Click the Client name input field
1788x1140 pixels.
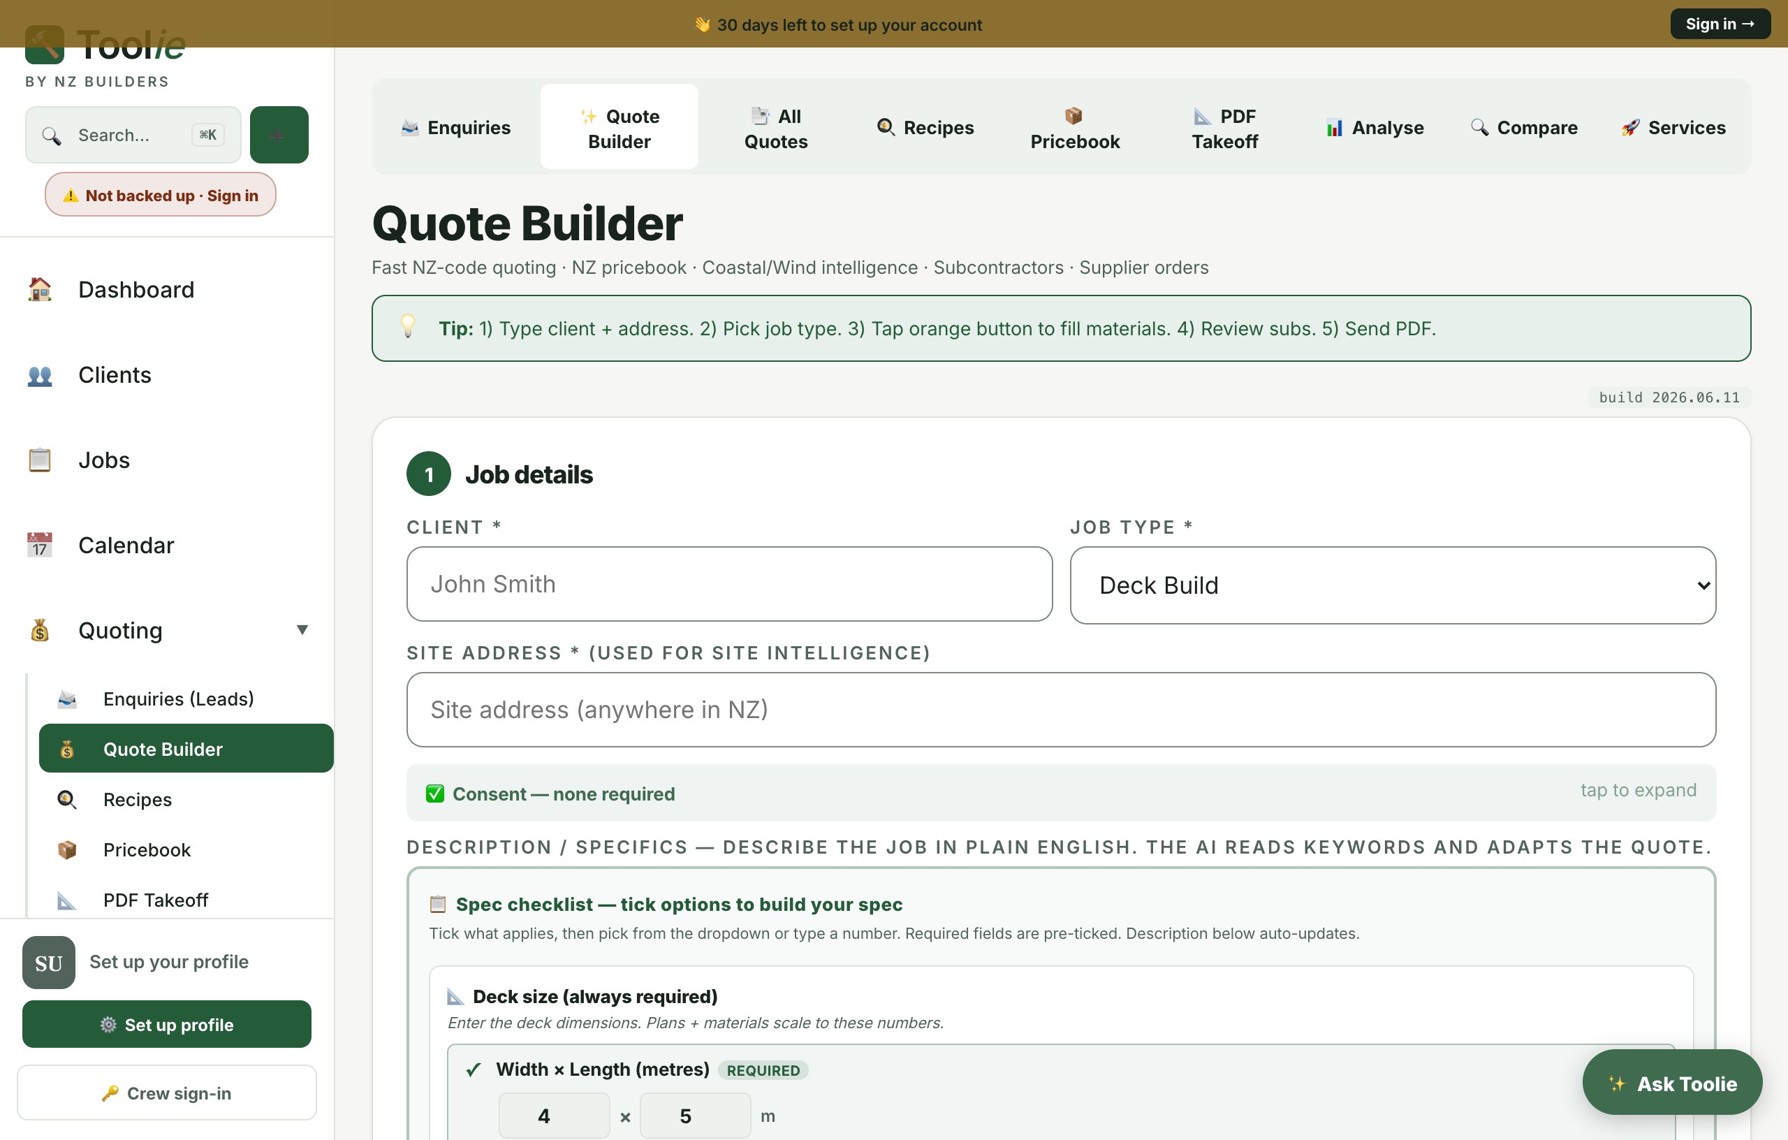[729, 584]
